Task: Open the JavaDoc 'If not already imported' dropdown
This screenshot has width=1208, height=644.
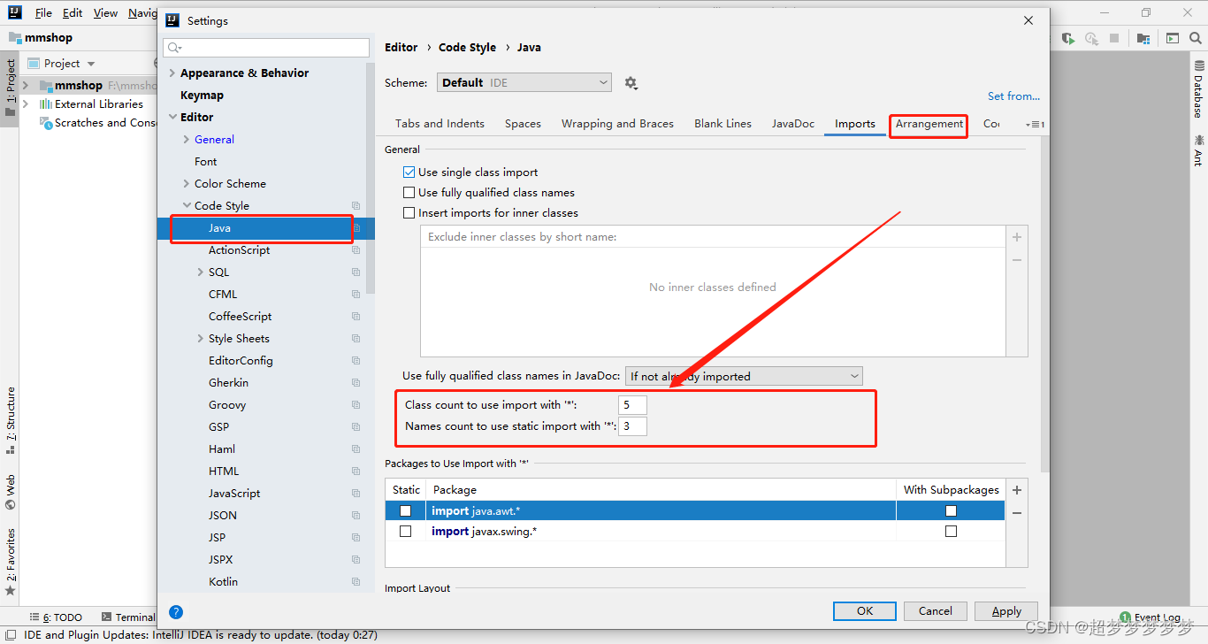Action: (x=744, y=376)
